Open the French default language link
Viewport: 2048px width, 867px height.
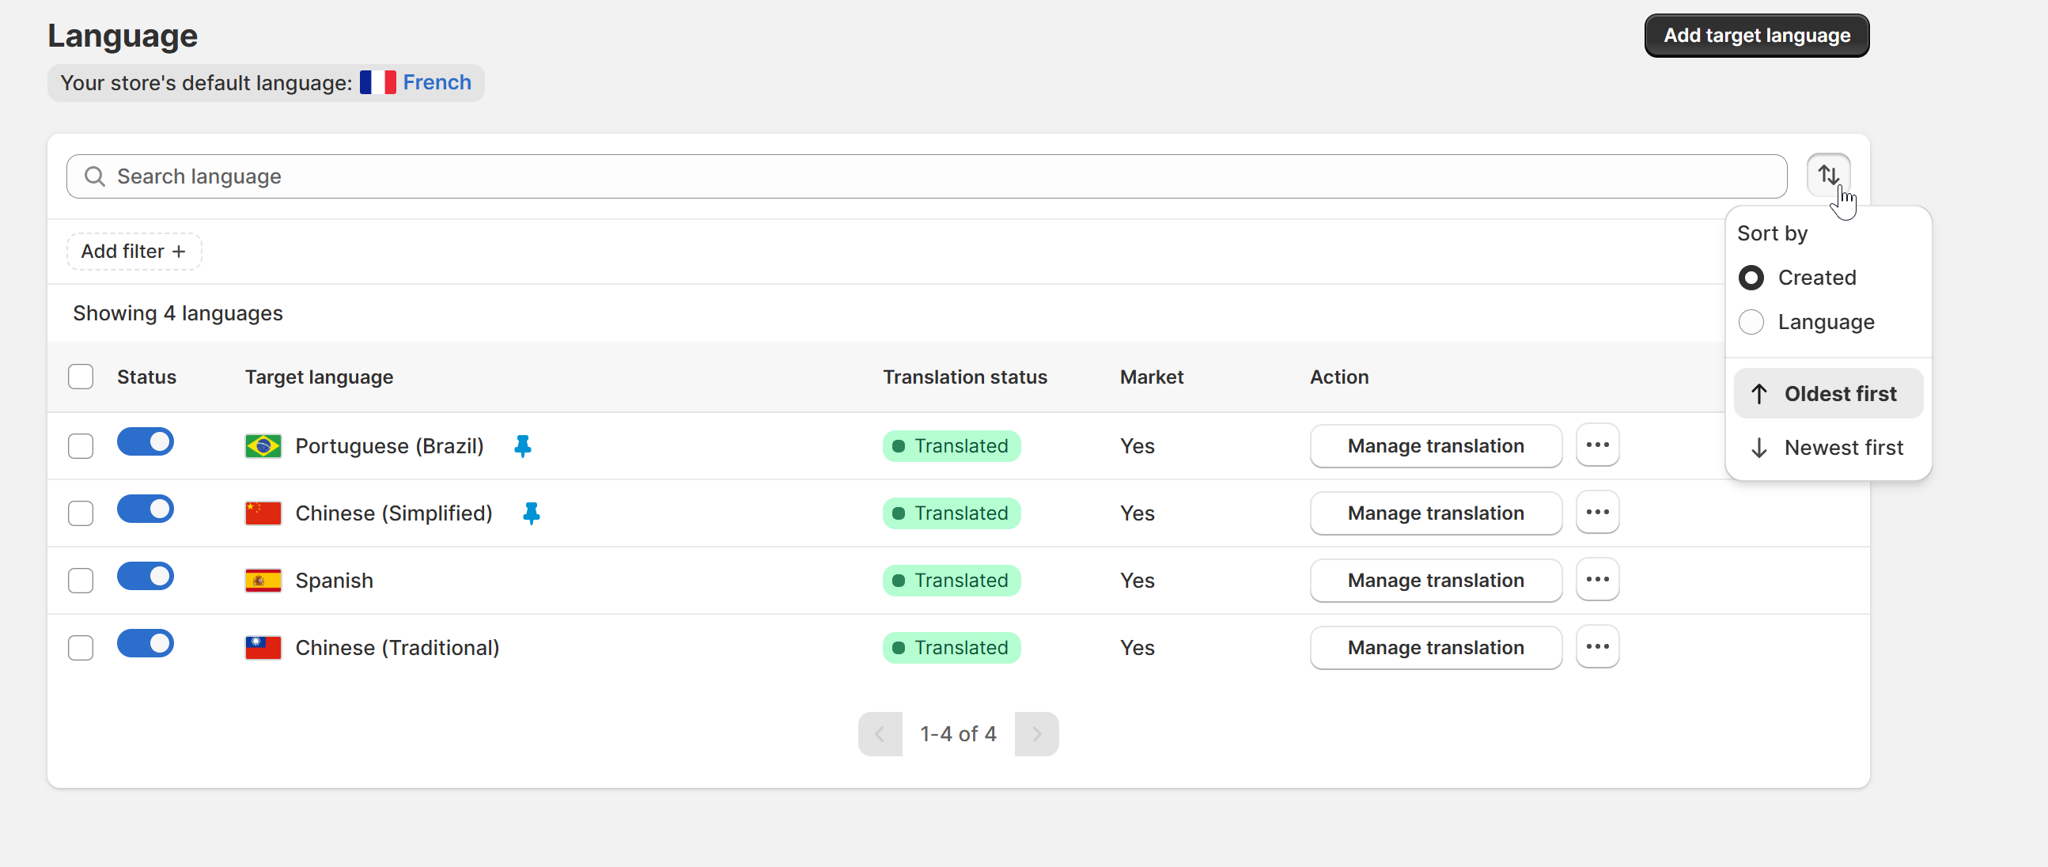437,83
